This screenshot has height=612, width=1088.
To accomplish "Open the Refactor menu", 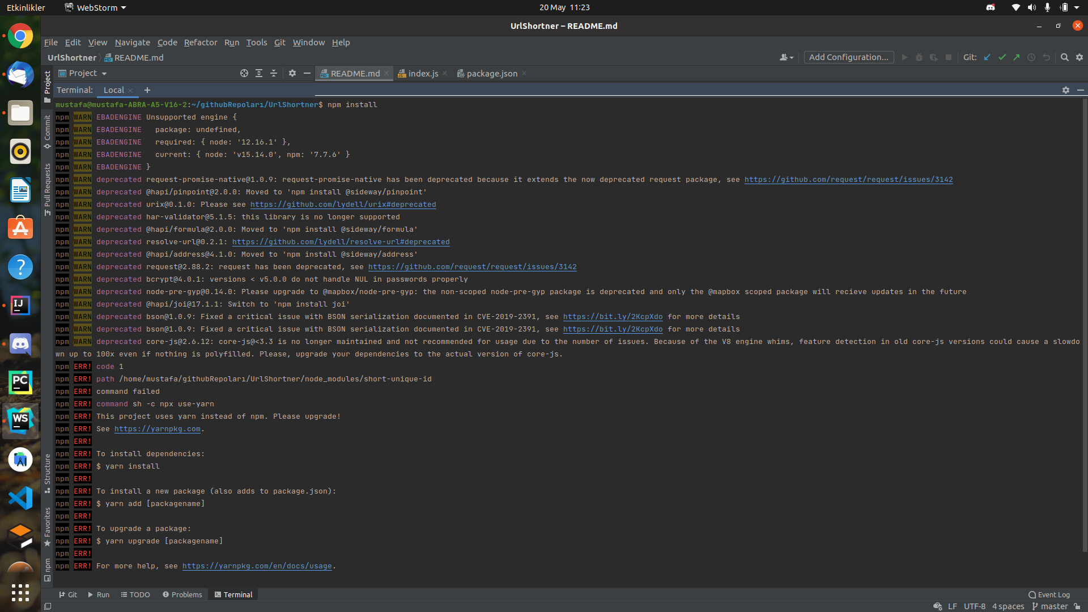I will (x=200, y=42).
